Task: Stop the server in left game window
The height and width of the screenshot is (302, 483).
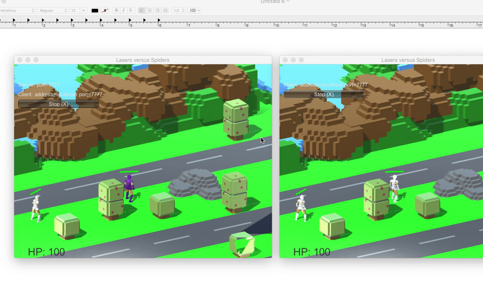Action: click(x=58, y=104)
